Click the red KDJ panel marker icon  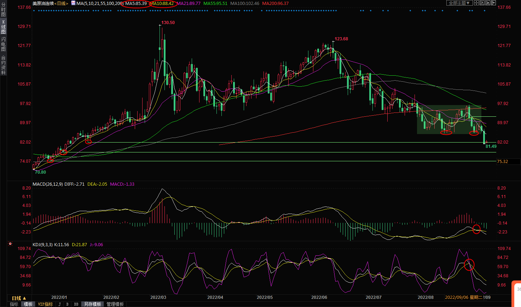click(x=10, y=244)
